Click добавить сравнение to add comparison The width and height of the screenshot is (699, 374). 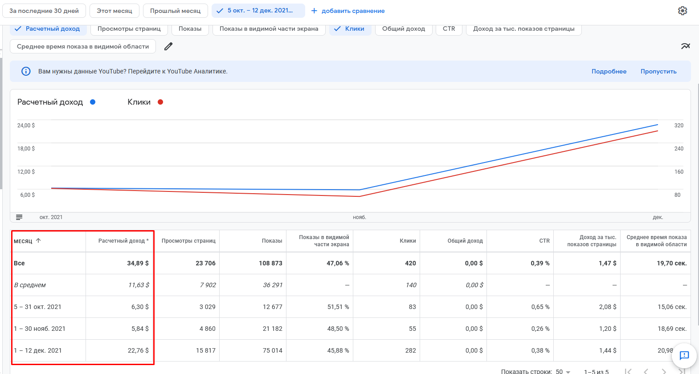(x=347, y=11)
